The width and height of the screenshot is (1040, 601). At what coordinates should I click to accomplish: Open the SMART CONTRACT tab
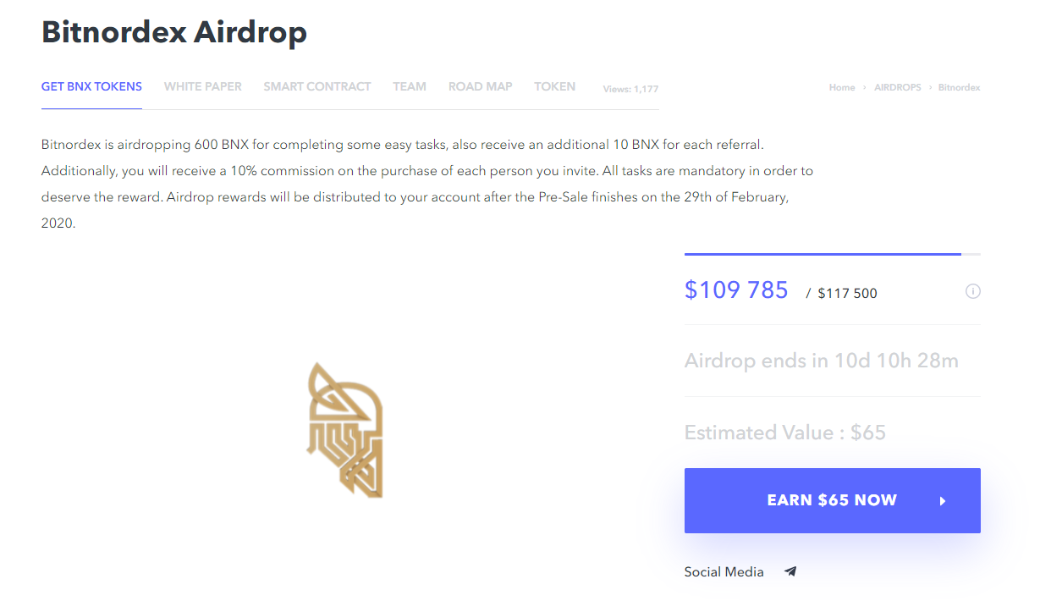[317, 86]
